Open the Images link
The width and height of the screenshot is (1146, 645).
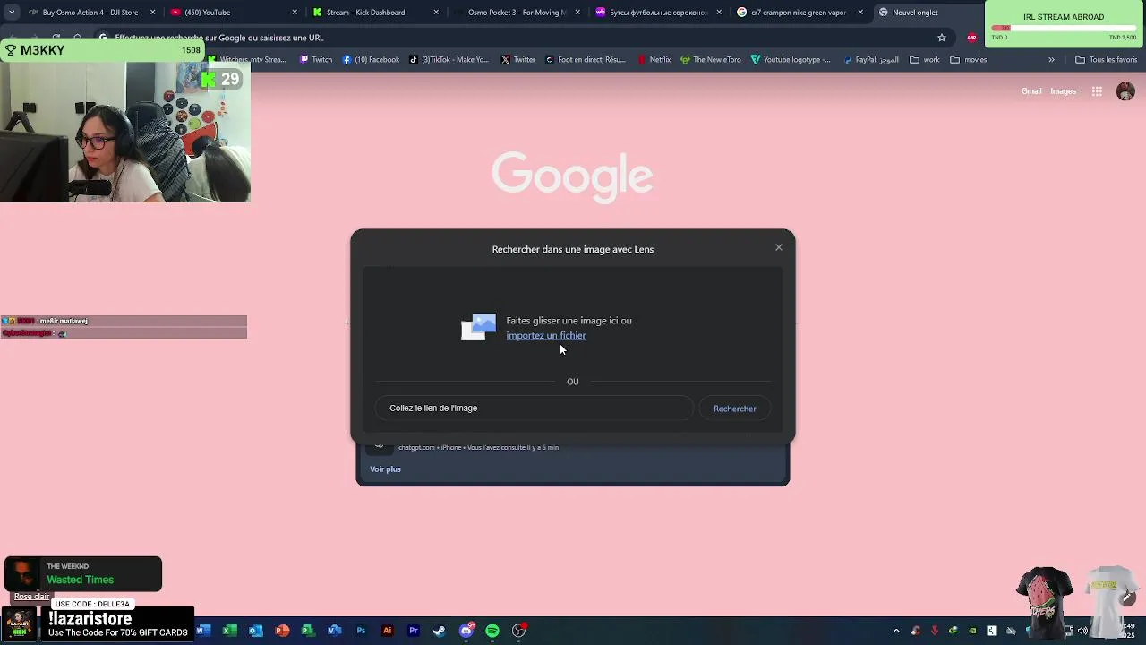click(x=1063, y=91)
